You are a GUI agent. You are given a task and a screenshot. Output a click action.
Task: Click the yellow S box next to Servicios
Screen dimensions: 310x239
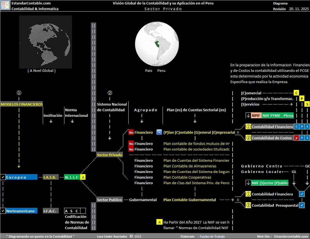307,104
